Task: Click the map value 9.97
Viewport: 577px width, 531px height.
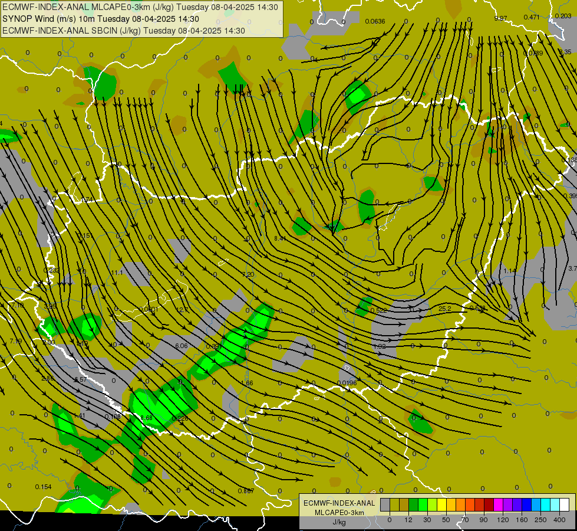Action: coord(500,18)
